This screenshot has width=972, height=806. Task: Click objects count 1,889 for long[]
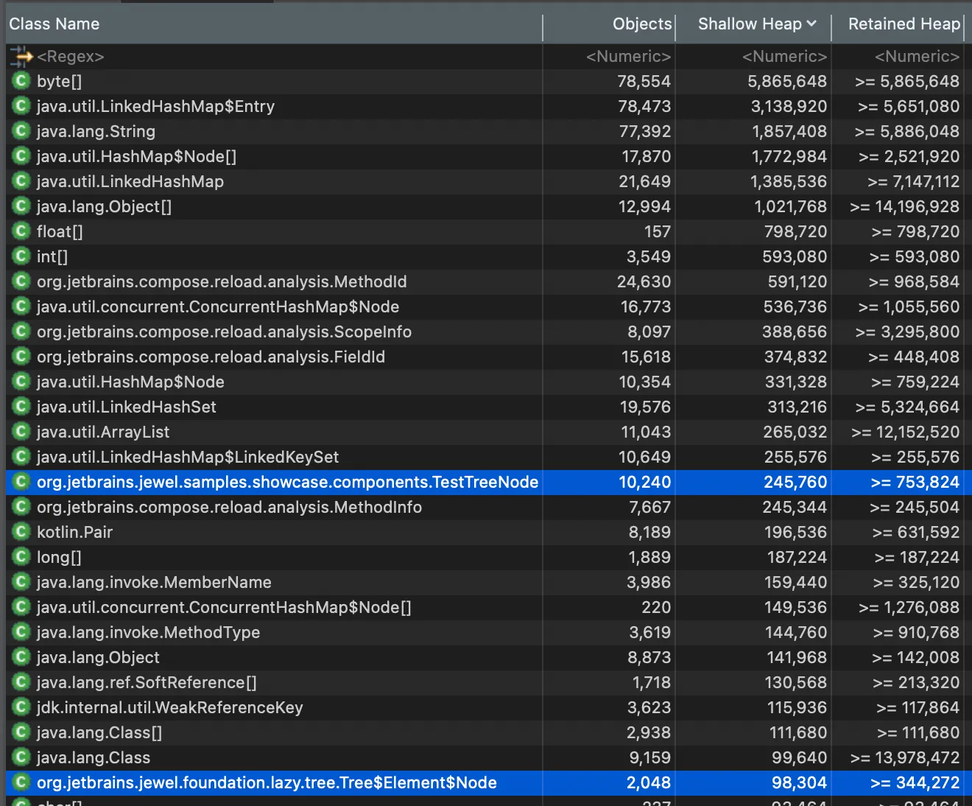(649, 557)
